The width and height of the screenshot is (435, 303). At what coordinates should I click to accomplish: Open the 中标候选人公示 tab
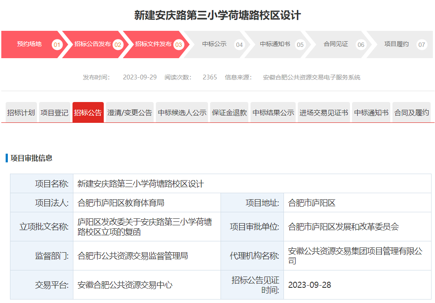pyautogui.click(x=182, y=112)
